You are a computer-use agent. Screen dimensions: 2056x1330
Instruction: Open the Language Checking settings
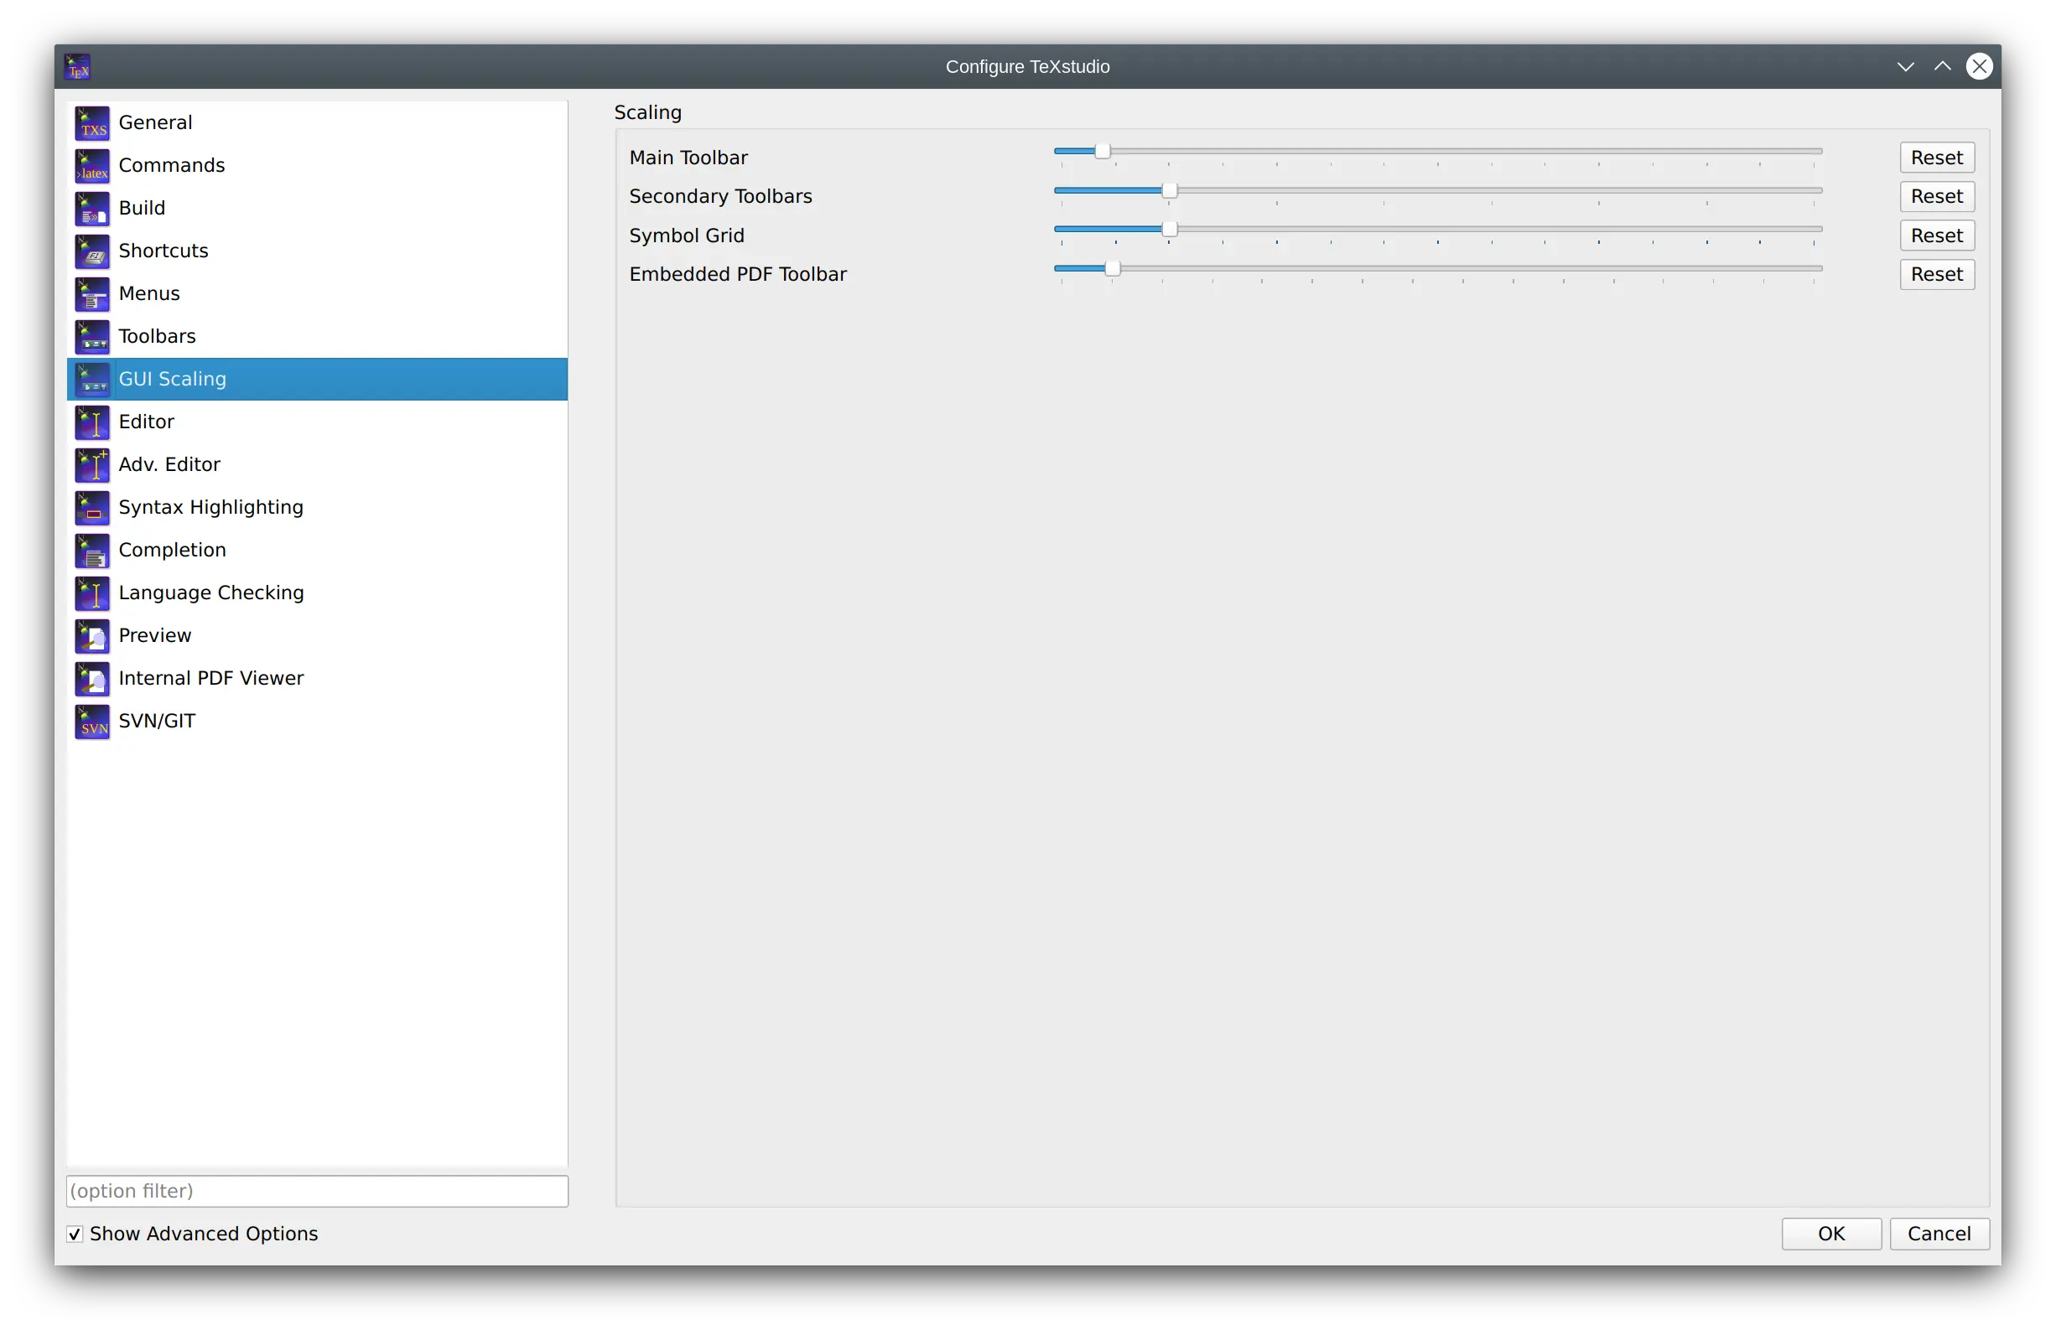(x=211, y=592)
